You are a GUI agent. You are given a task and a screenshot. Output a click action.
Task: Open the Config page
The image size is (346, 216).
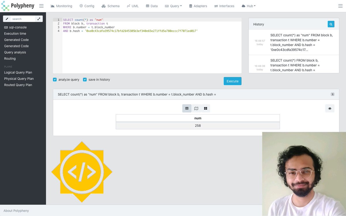[x=87, y=6]
